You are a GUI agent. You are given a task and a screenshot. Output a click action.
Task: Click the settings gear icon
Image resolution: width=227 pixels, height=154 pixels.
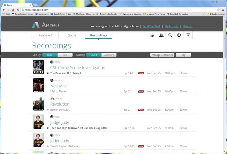pyautogui.click(x=179, y=35)
